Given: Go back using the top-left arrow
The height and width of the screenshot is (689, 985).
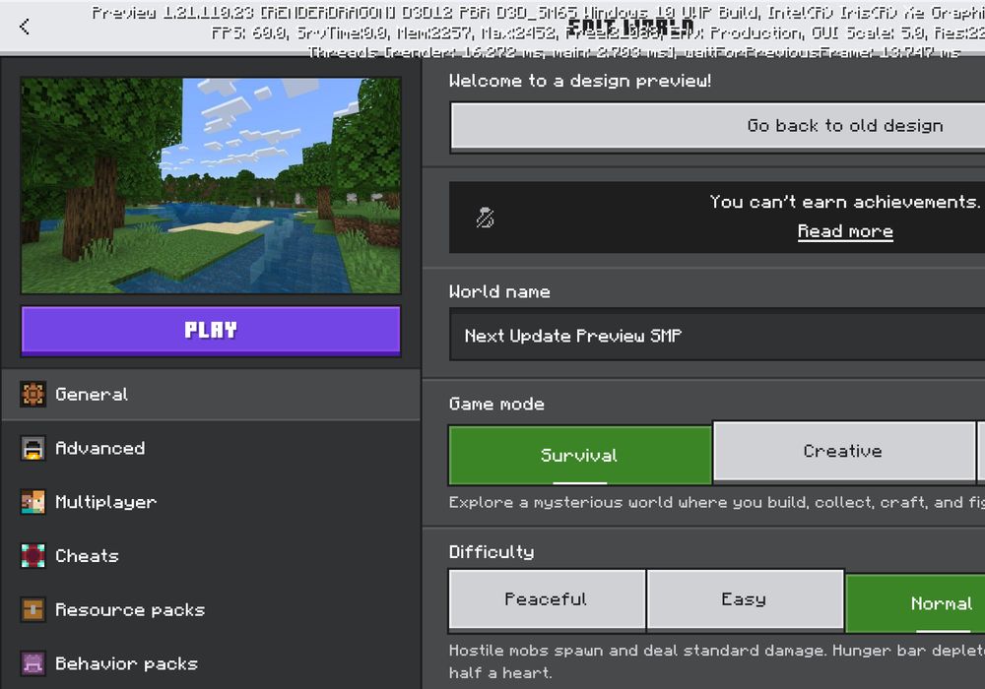Looking at the screenshot, I should coord(25,27).
